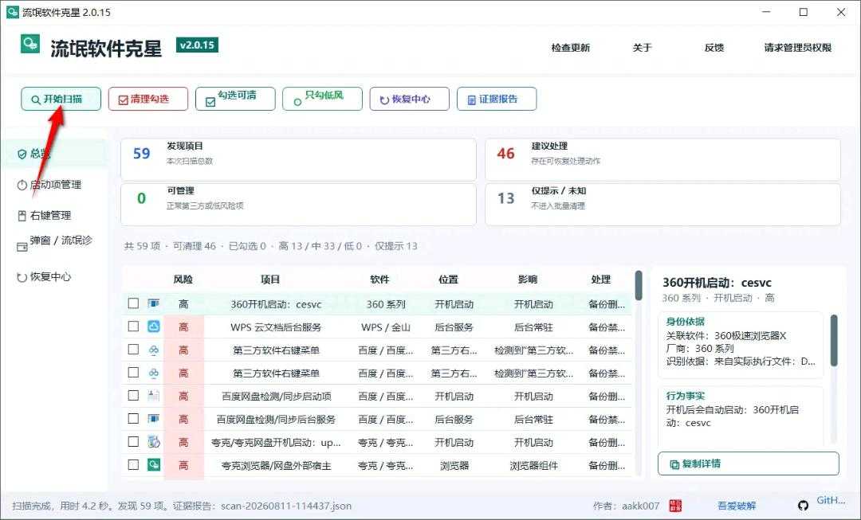
Task: Click the 只勾低风 button
Action: pyautogui.click(x=322, y=100)
